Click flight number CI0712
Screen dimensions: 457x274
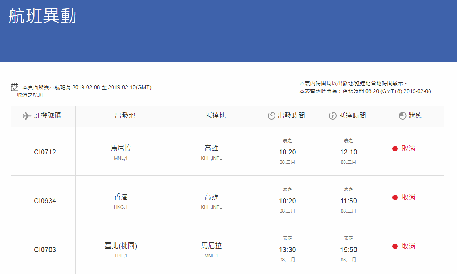(x=45, y=152)
